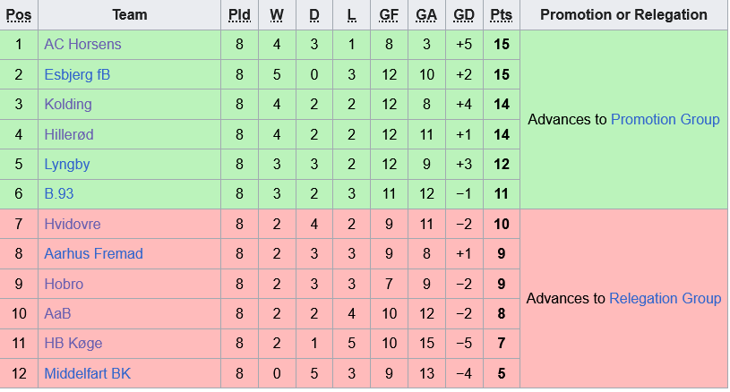Open the Relegation Group link
This screenshot has height=392, width=730.
coord(665,298)
